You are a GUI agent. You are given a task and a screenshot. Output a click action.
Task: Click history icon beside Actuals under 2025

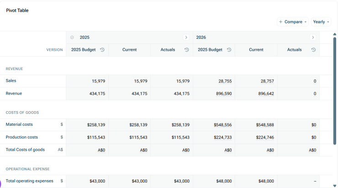click(187, 50)
